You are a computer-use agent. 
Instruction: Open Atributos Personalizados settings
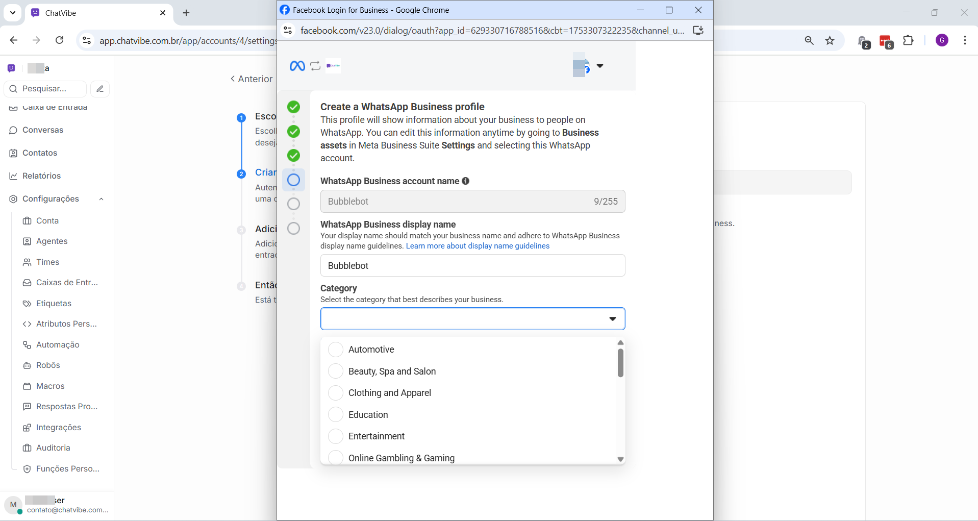[66, 324]
